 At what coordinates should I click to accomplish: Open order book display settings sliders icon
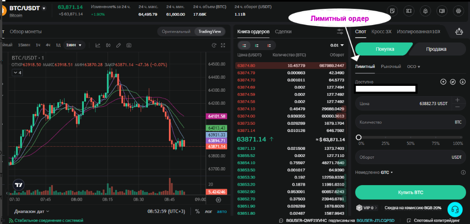[x=340, y=32]
